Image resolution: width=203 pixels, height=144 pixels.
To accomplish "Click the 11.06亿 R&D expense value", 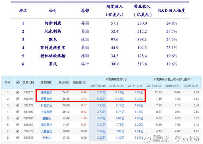I will [119, 99].
